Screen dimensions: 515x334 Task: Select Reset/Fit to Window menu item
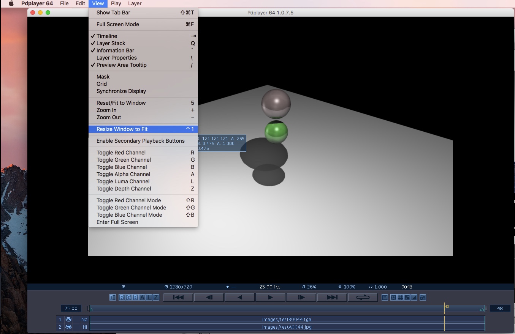143,103
